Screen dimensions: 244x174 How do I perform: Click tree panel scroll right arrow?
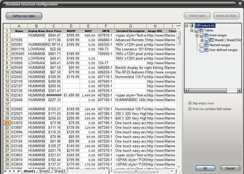[239, 90]
